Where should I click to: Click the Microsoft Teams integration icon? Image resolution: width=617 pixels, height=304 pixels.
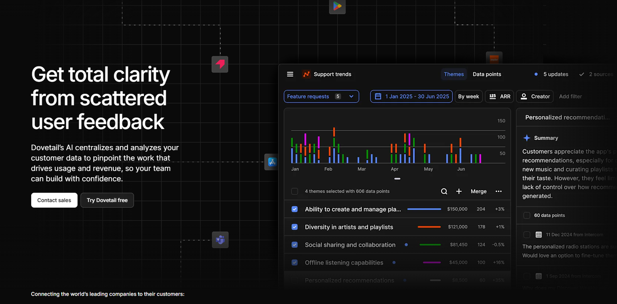pos(220,240)
